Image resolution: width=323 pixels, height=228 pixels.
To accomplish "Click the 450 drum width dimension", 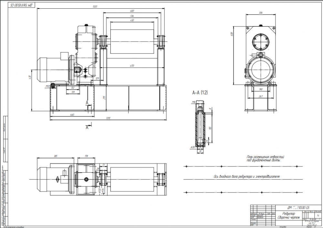I will click(132, 20).
